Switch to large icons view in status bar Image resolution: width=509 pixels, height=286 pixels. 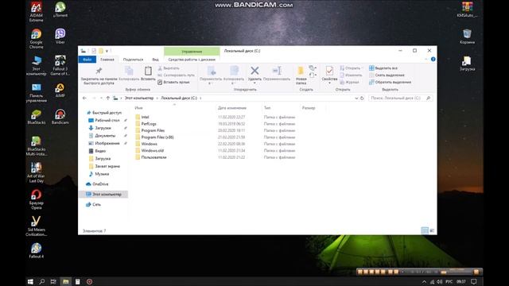(x=432, y=230)
